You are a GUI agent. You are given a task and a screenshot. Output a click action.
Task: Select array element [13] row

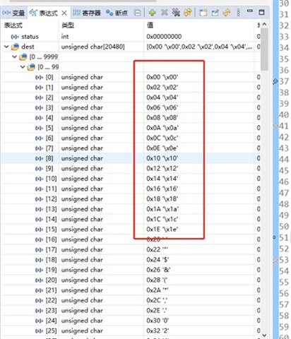pyautogui.click(x=131, y=209)
